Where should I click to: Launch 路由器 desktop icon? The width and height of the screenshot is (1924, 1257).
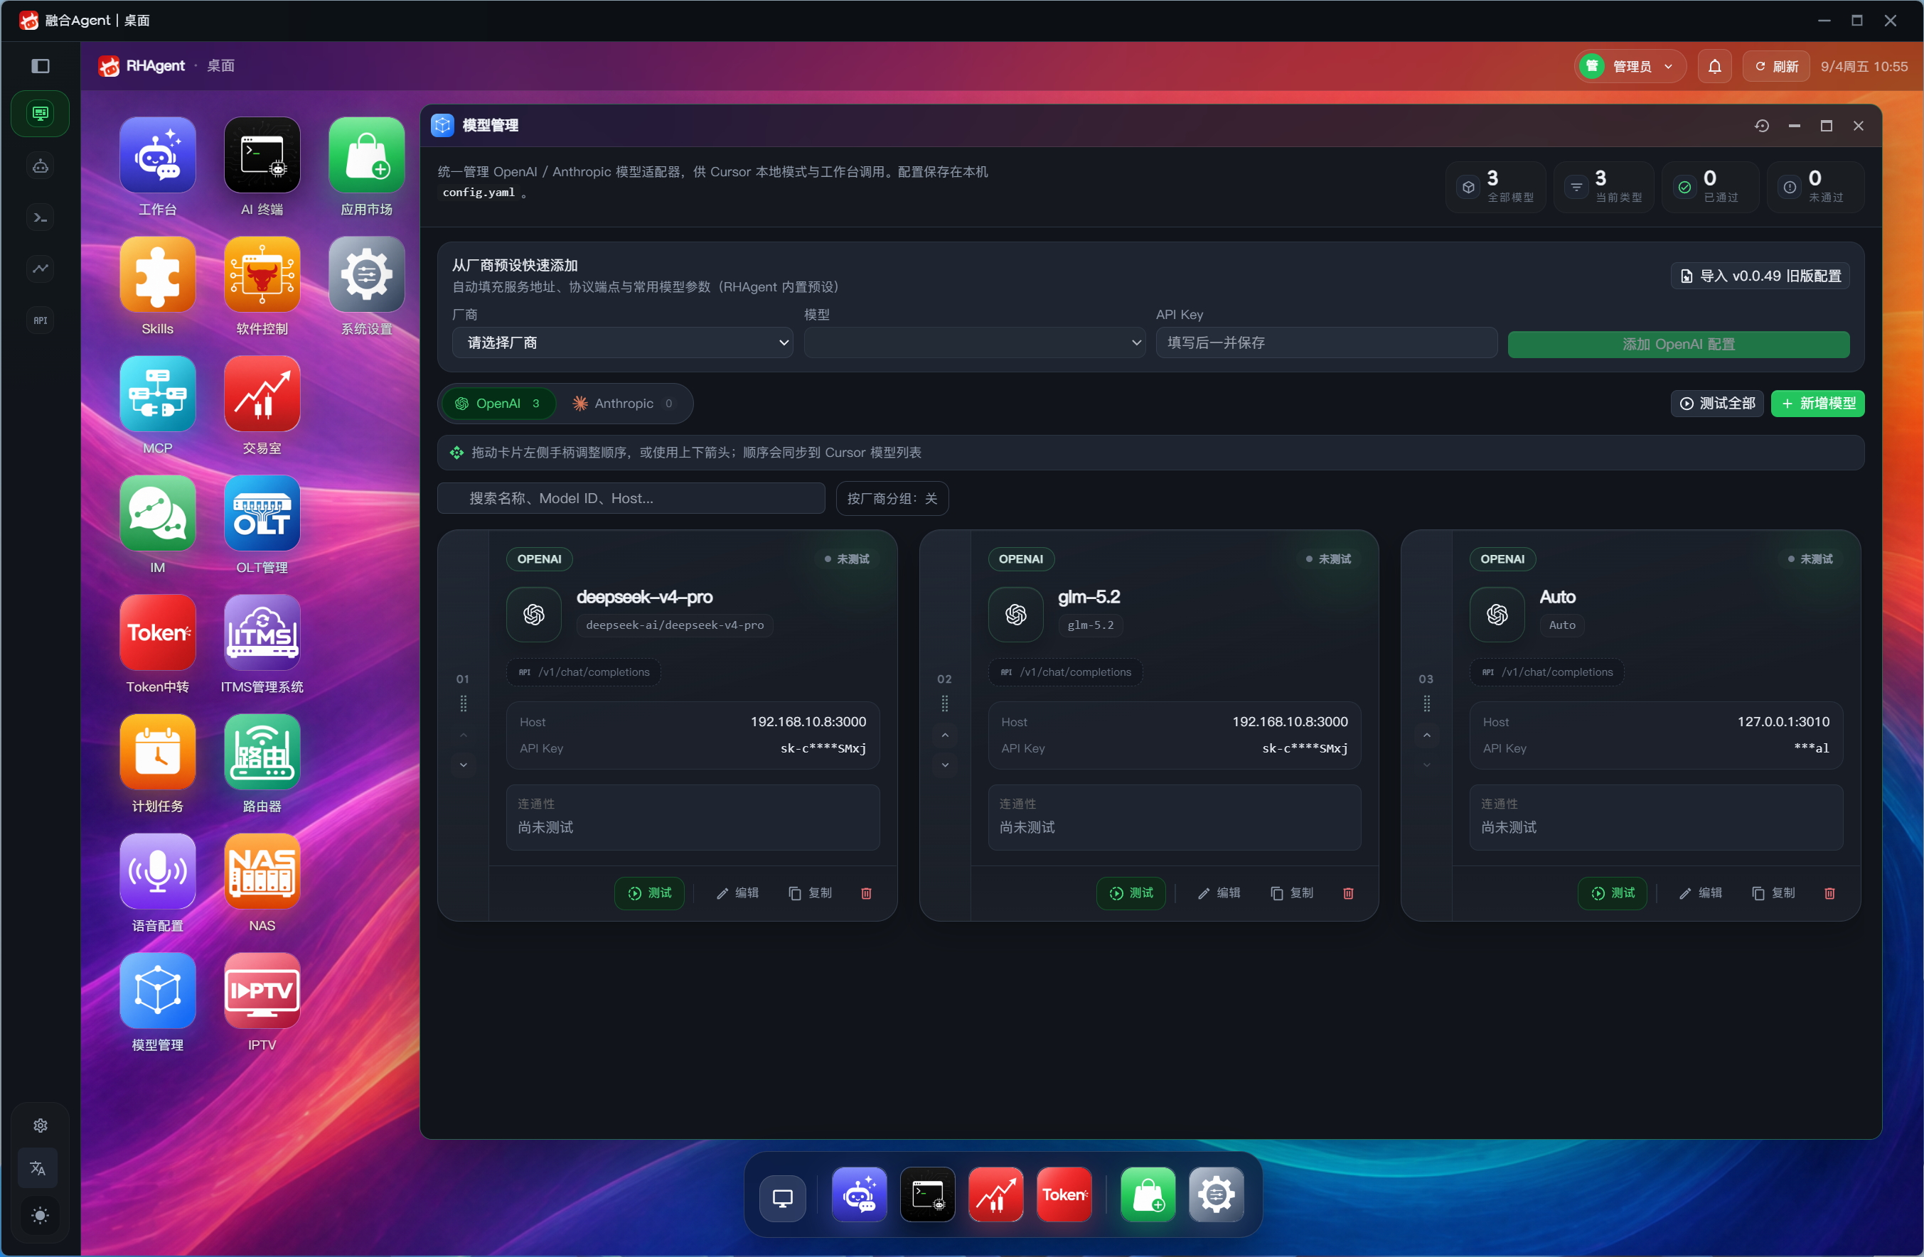(262, 752)
